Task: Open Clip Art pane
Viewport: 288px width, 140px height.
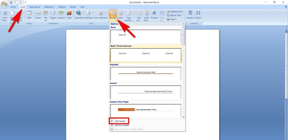Action: (46, 16)
